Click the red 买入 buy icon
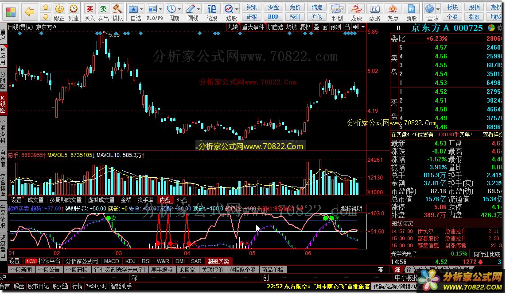506x294 pixels. (90, 9)
